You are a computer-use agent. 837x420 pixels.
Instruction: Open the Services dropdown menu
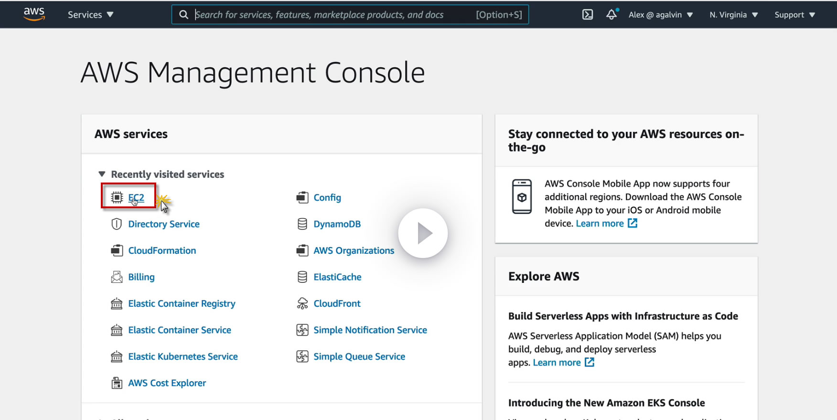[90, 15]
